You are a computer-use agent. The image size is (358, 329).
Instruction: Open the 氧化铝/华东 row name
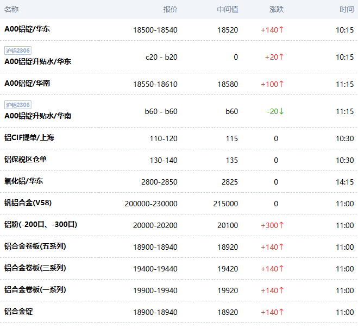(x=23, y=181)
